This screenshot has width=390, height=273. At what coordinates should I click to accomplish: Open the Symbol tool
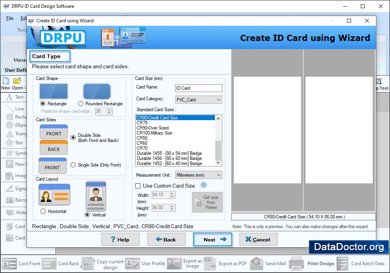point(16,153)
